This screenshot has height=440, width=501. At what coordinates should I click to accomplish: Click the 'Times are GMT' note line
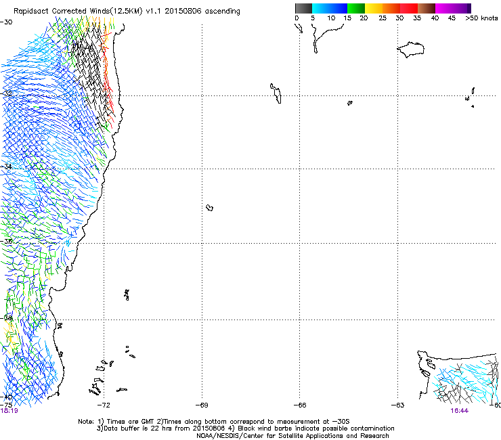point(214,422)
